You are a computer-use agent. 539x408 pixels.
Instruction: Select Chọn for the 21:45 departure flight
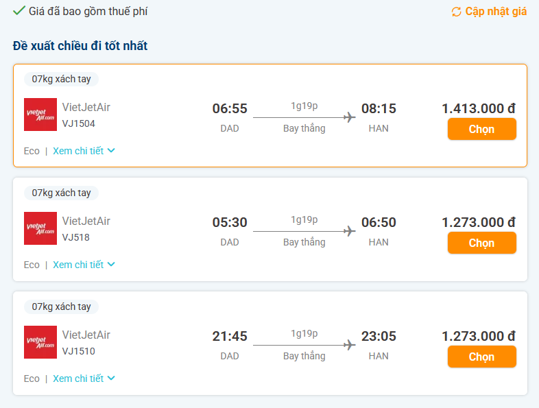(481, 357)
